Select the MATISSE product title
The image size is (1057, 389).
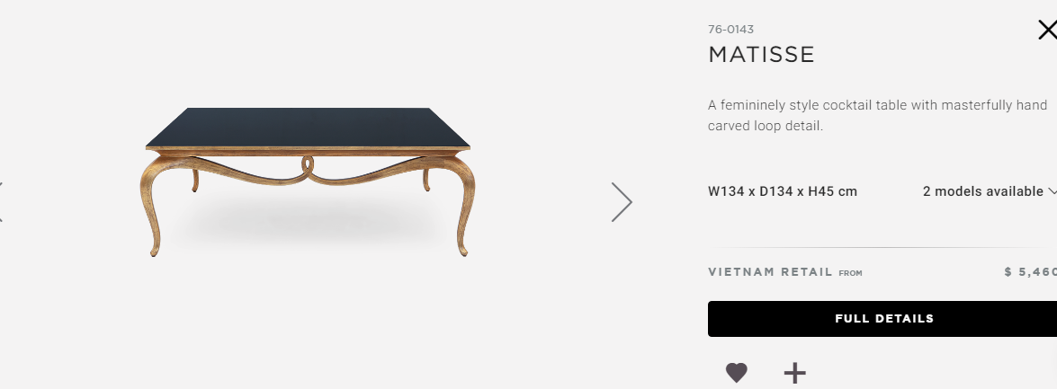click(x=761, y=55)
